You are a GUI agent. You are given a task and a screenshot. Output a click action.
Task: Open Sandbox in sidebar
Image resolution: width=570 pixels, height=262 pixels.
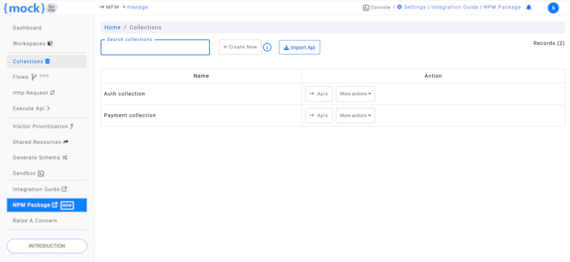28,173
